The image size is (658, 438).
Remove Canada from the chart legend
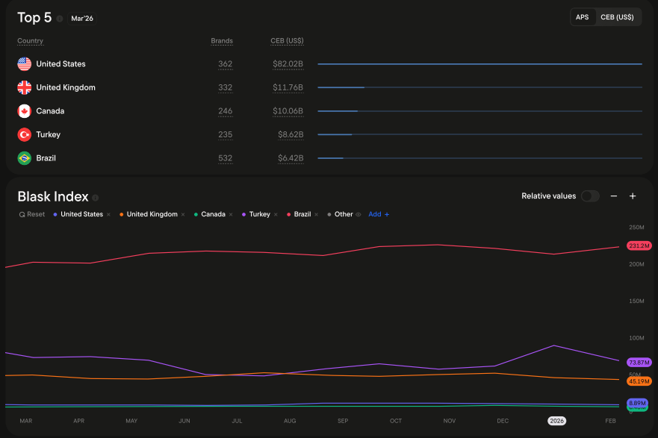(231, 215)
